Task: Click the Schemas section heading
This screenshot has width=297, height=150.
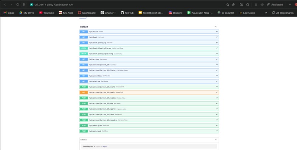Action: tap(84, 140)
